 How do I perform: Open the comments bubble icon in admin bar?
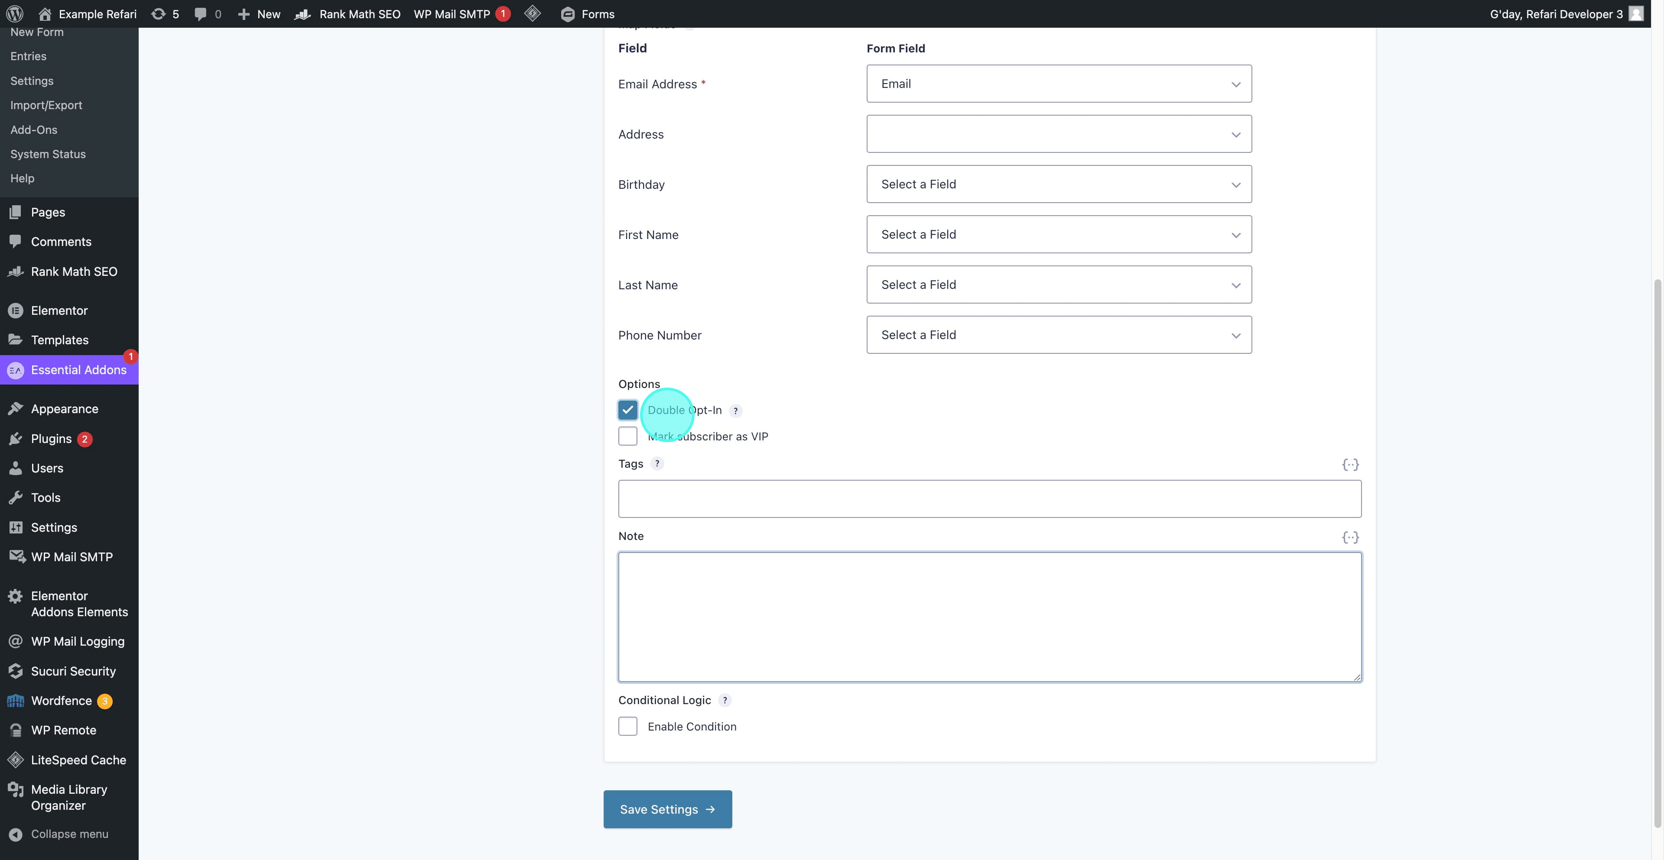[200, 13]
